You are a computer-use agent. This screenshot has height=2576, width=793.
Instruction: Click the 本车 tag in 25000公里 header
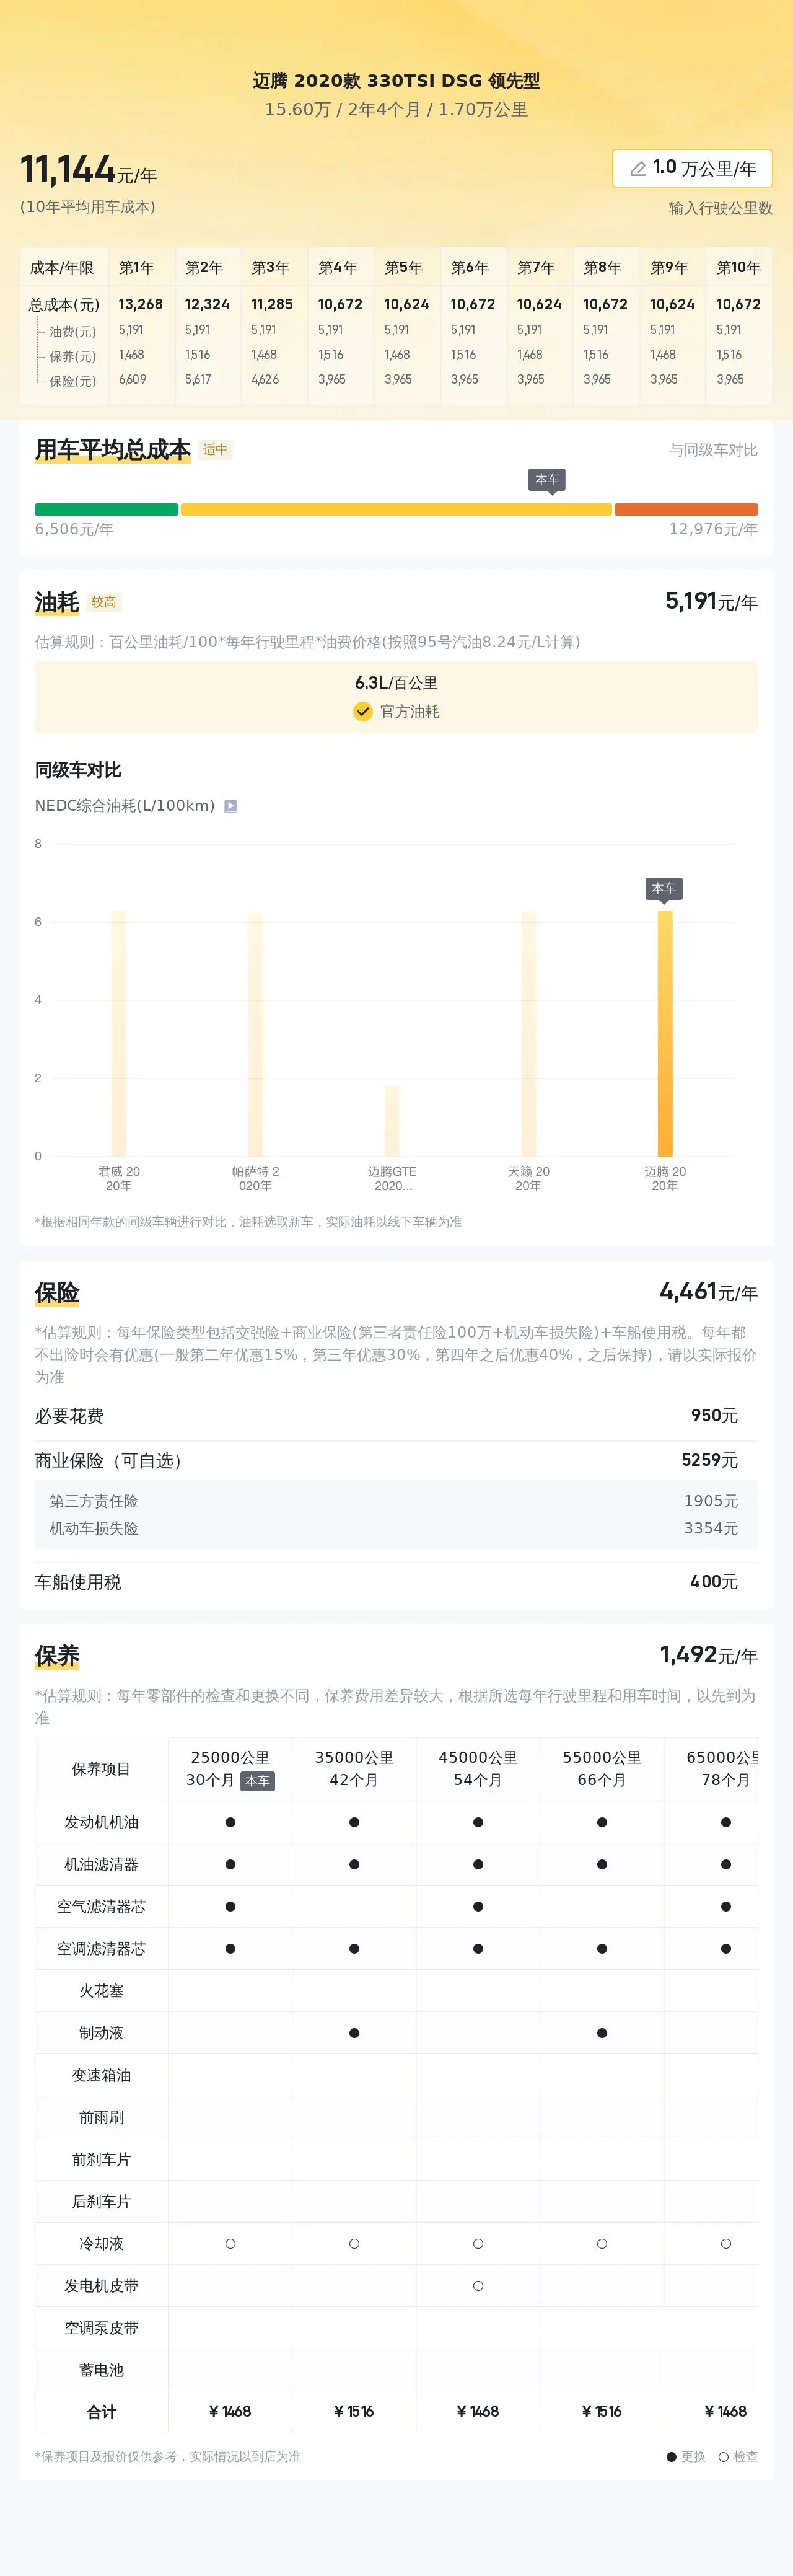(257, 1781)
